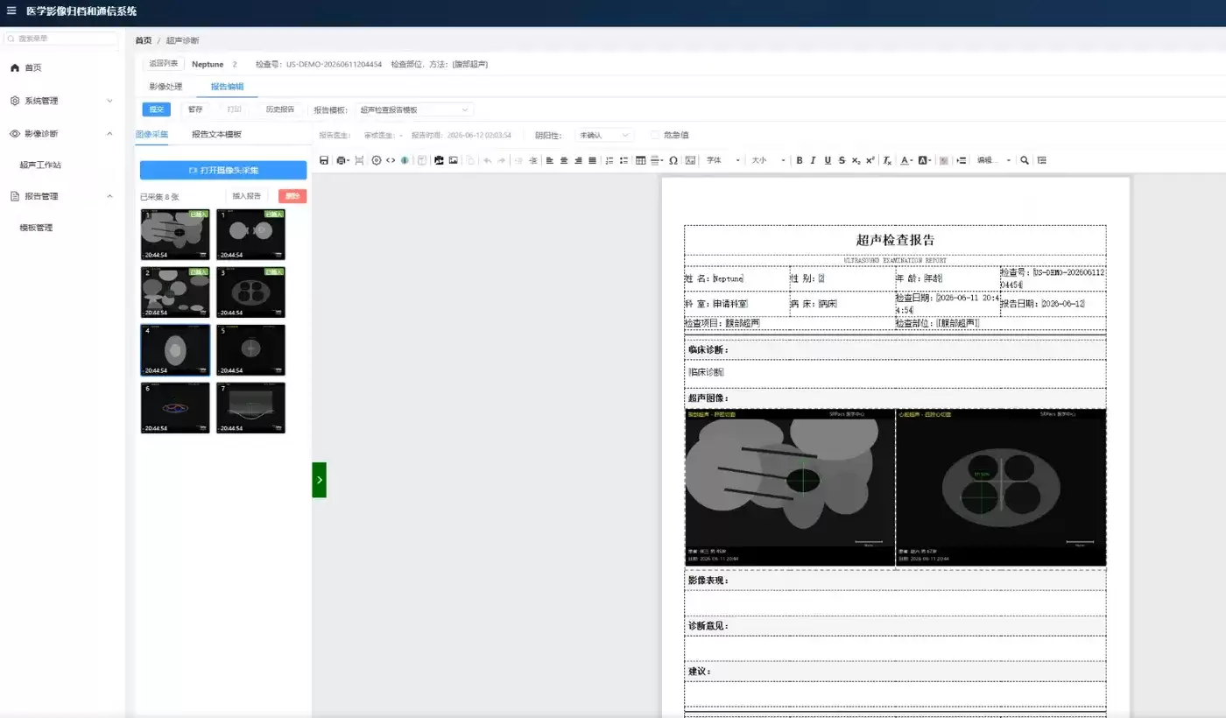Image resolution: width=1226 pixels, height=718 pixels.
Task: Click the search magnifier in editor toolbar
Action: pos(1025,160)
